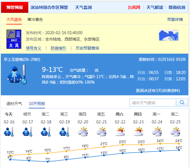
Task: Switch to the 寒冷黄色 warning tab
Action: click(35, 19)
